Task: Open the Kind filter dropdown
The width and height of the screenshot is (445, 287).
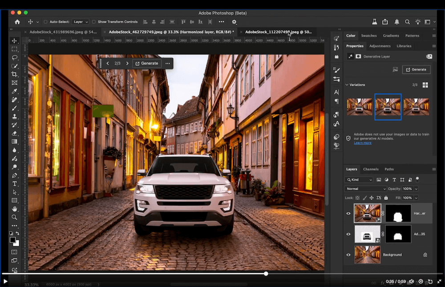Action: click(358, 179)
